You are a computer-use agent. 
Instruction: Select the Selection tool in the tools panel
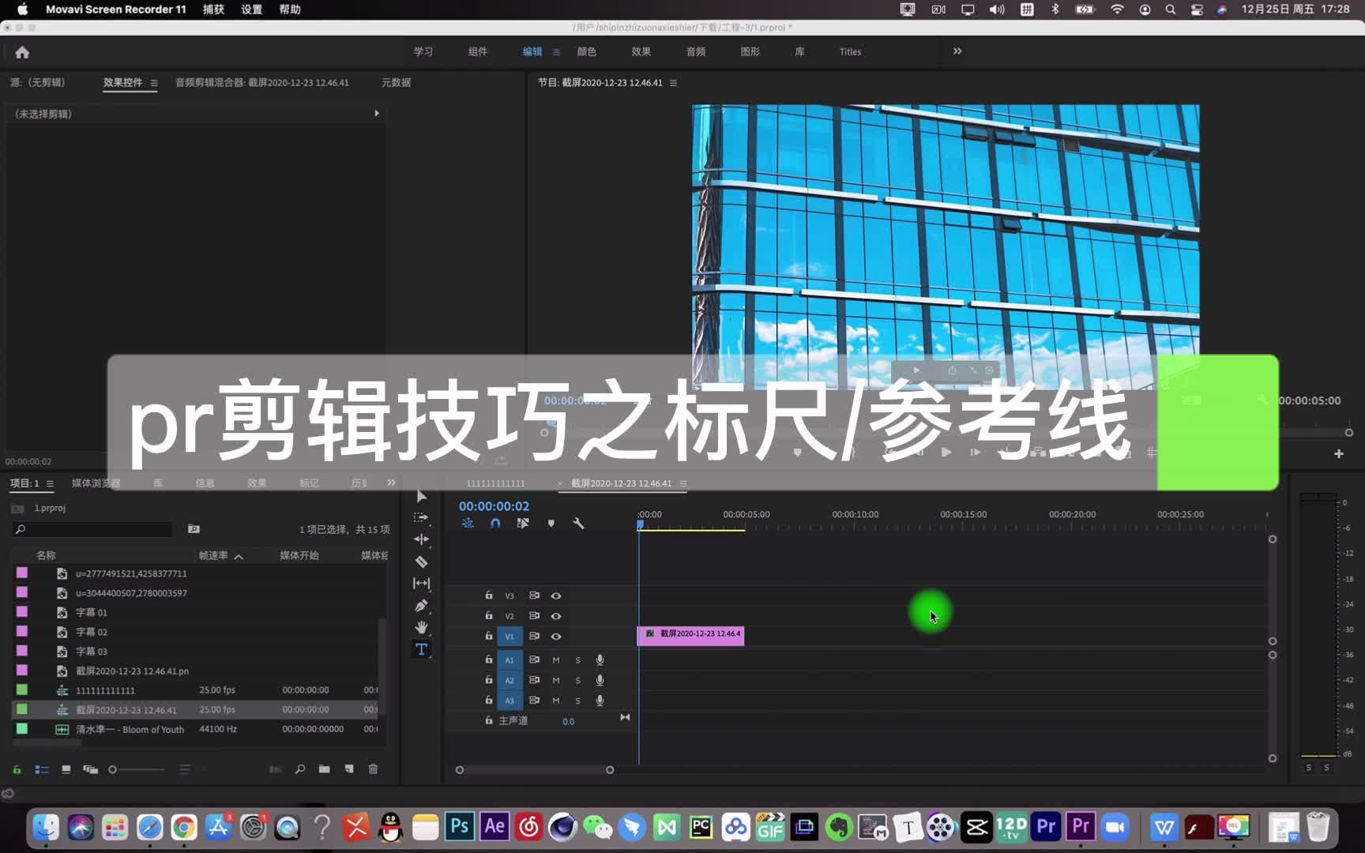[421, 496]
